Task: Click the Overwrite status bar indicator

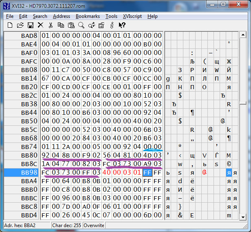Action: coord(94,225)
